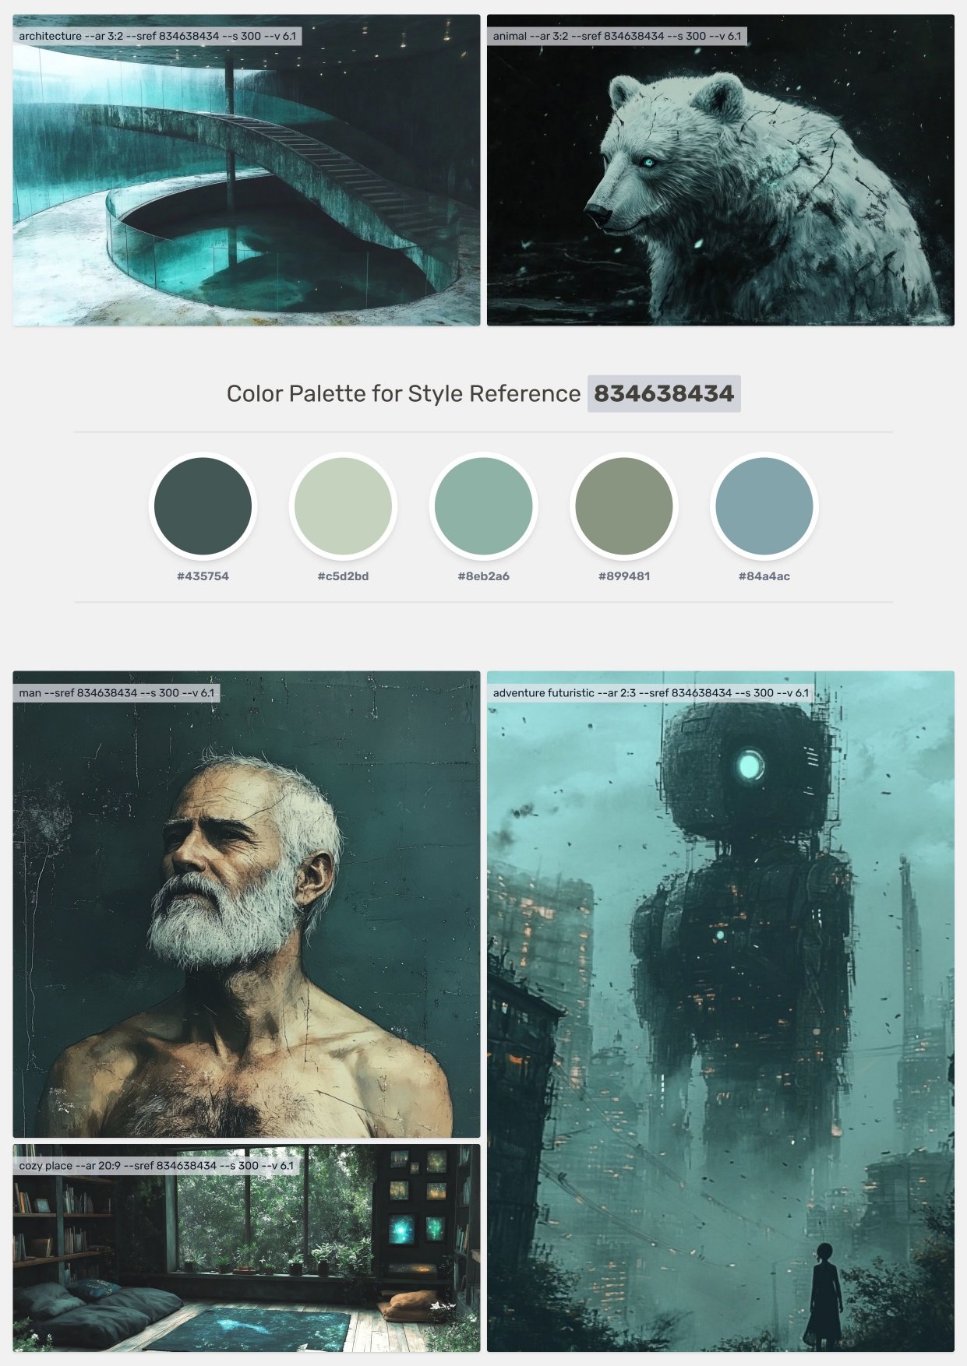967x1366 pixels.
Task: Open the polar bear animal image
Action: [720, 170]
